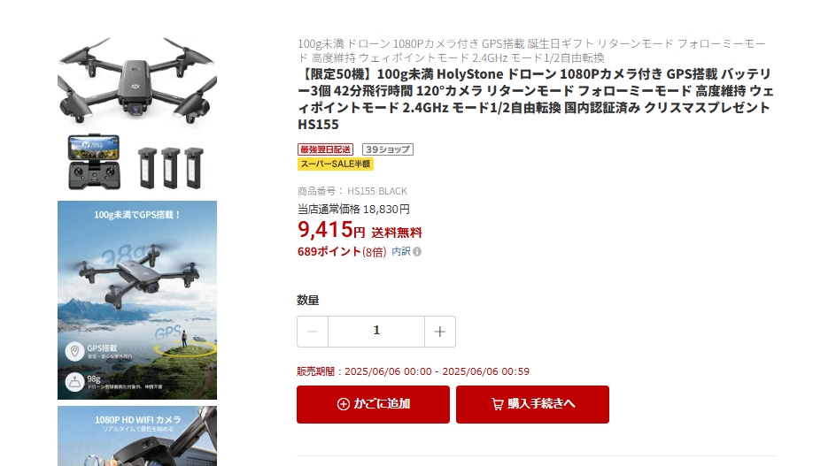Open the 100g未満でGPS搭載 promotional image
Screen dimensions: 836x466
click(137, 300)
